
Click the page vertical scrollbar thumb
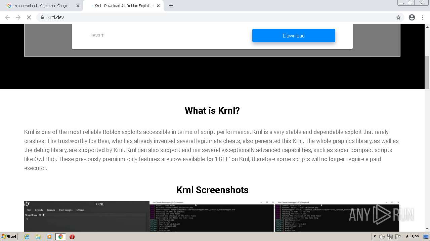pyautogui.click(x=427, y=72)
